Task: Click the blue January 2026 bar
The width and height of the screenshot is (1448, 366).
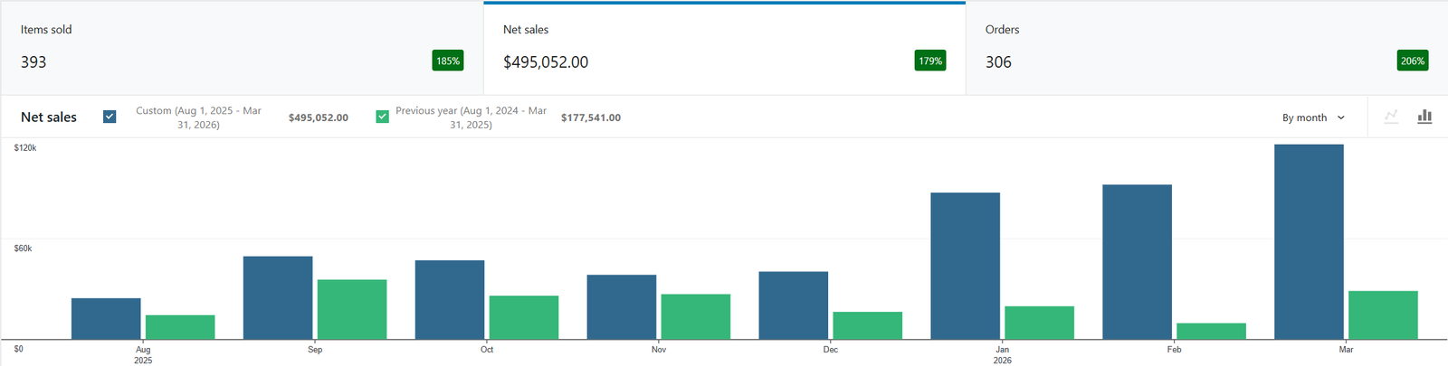Action: [966, 266]
